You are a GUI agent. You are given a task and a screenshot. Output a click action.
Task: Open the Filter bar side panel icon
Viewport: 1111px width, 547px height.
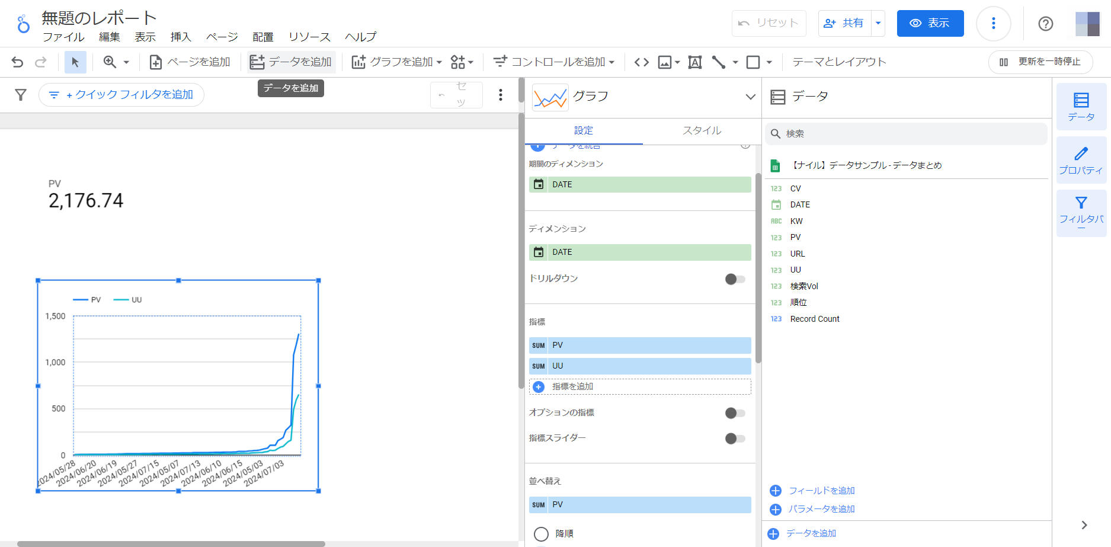pyautogui.click(x=1081, y=213)
